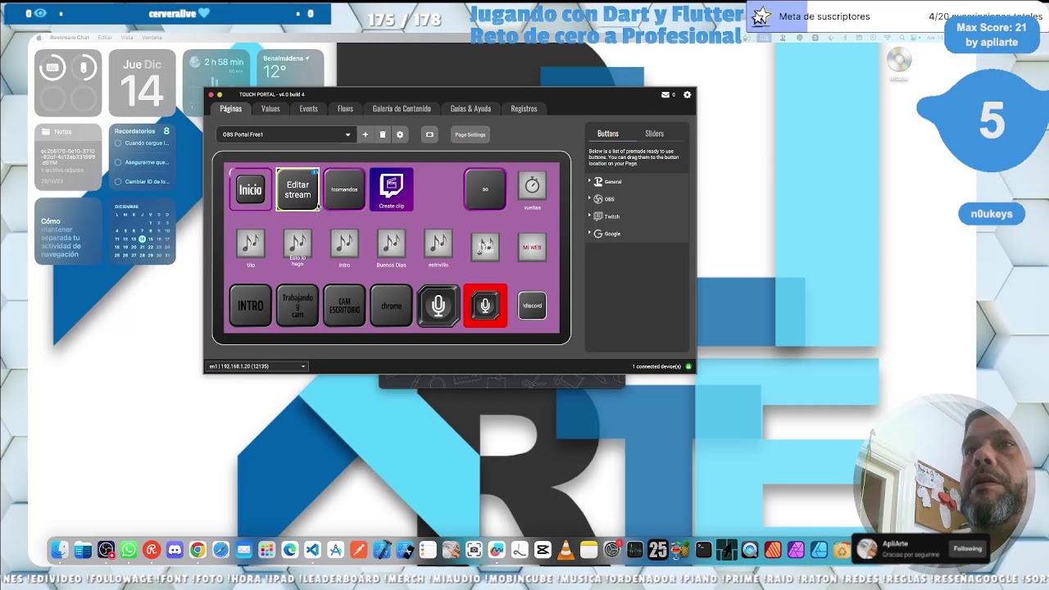Click the Page Settings button
1049x590 pixels.
(x=470, y=134)
